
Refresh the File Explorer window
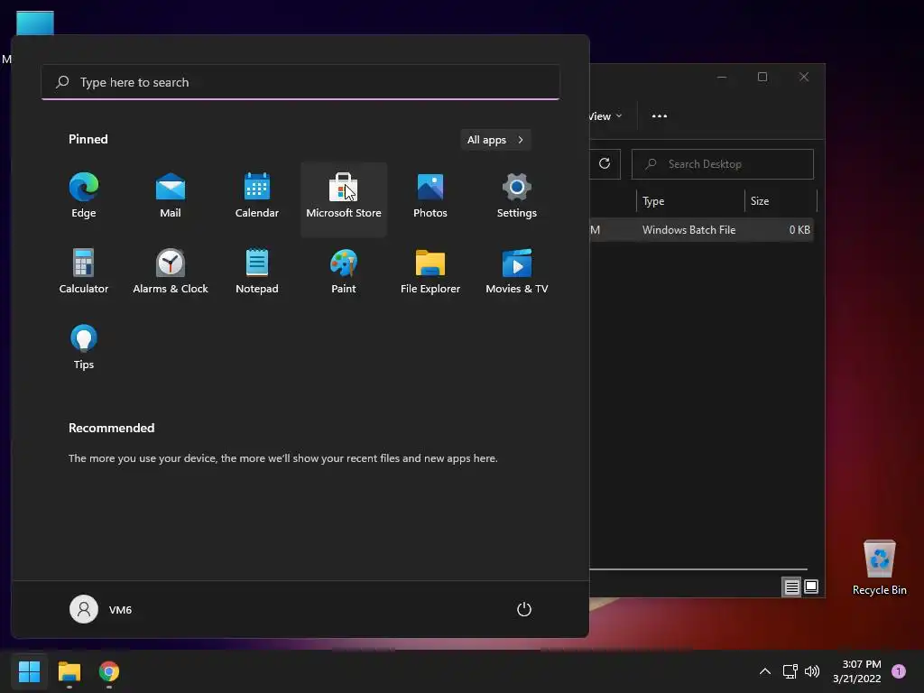605,164
